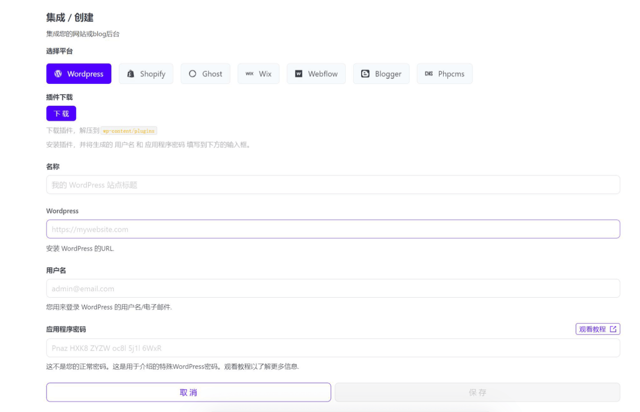Click the CMS icon on Phpcms
640x412 pixels.
coord(429,74)
